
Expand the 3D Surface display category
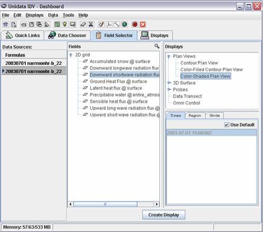(x=169, y=83)
